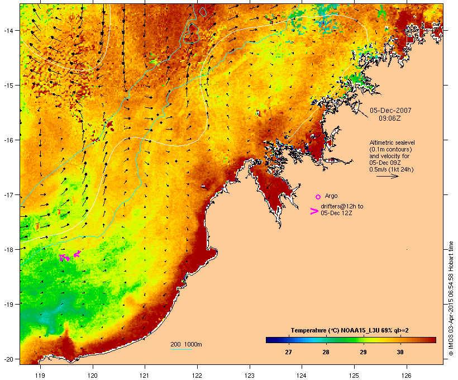This screenshot has width=458, height=380.
Task: Click the '05-Dec 09Z' velocity caption line
Action: 385,163
